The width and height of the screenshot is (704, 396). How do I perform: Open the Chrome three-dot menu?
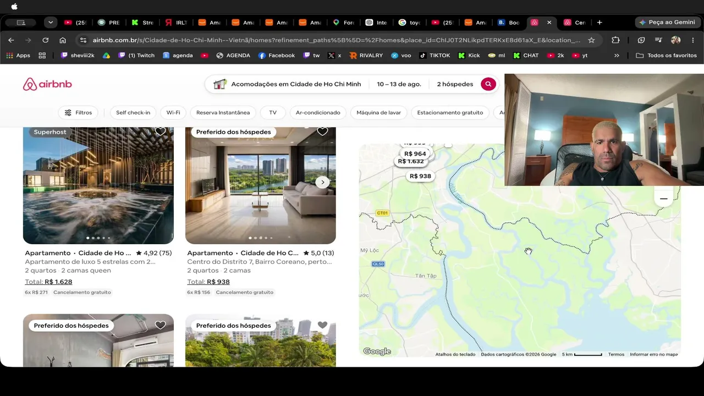(693, 40)
